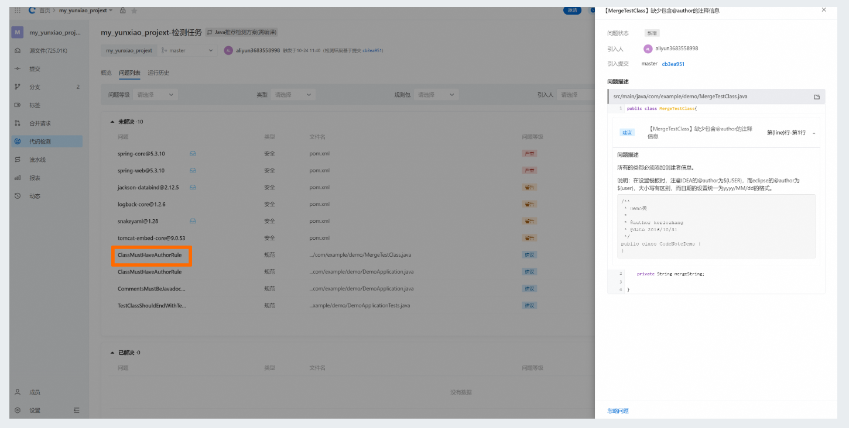
Task: Open the master branch selector
Action: tap(187, 50)
